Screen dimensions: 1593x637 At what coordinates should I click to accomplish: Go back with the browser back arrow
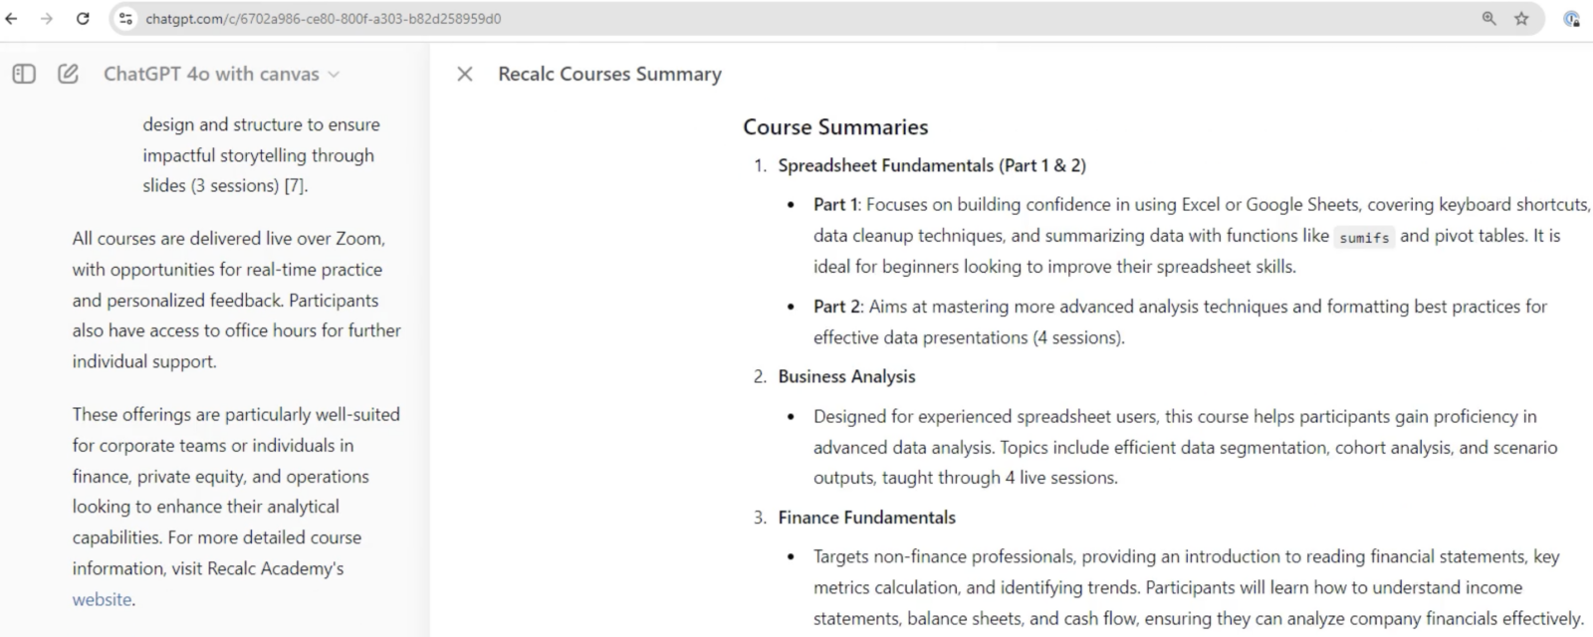(12, 18)
